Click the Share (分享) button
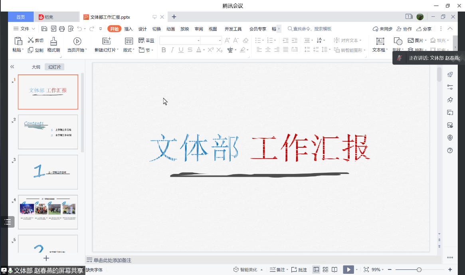The width and height of the screenshot is (465, 275). [424, 29]
